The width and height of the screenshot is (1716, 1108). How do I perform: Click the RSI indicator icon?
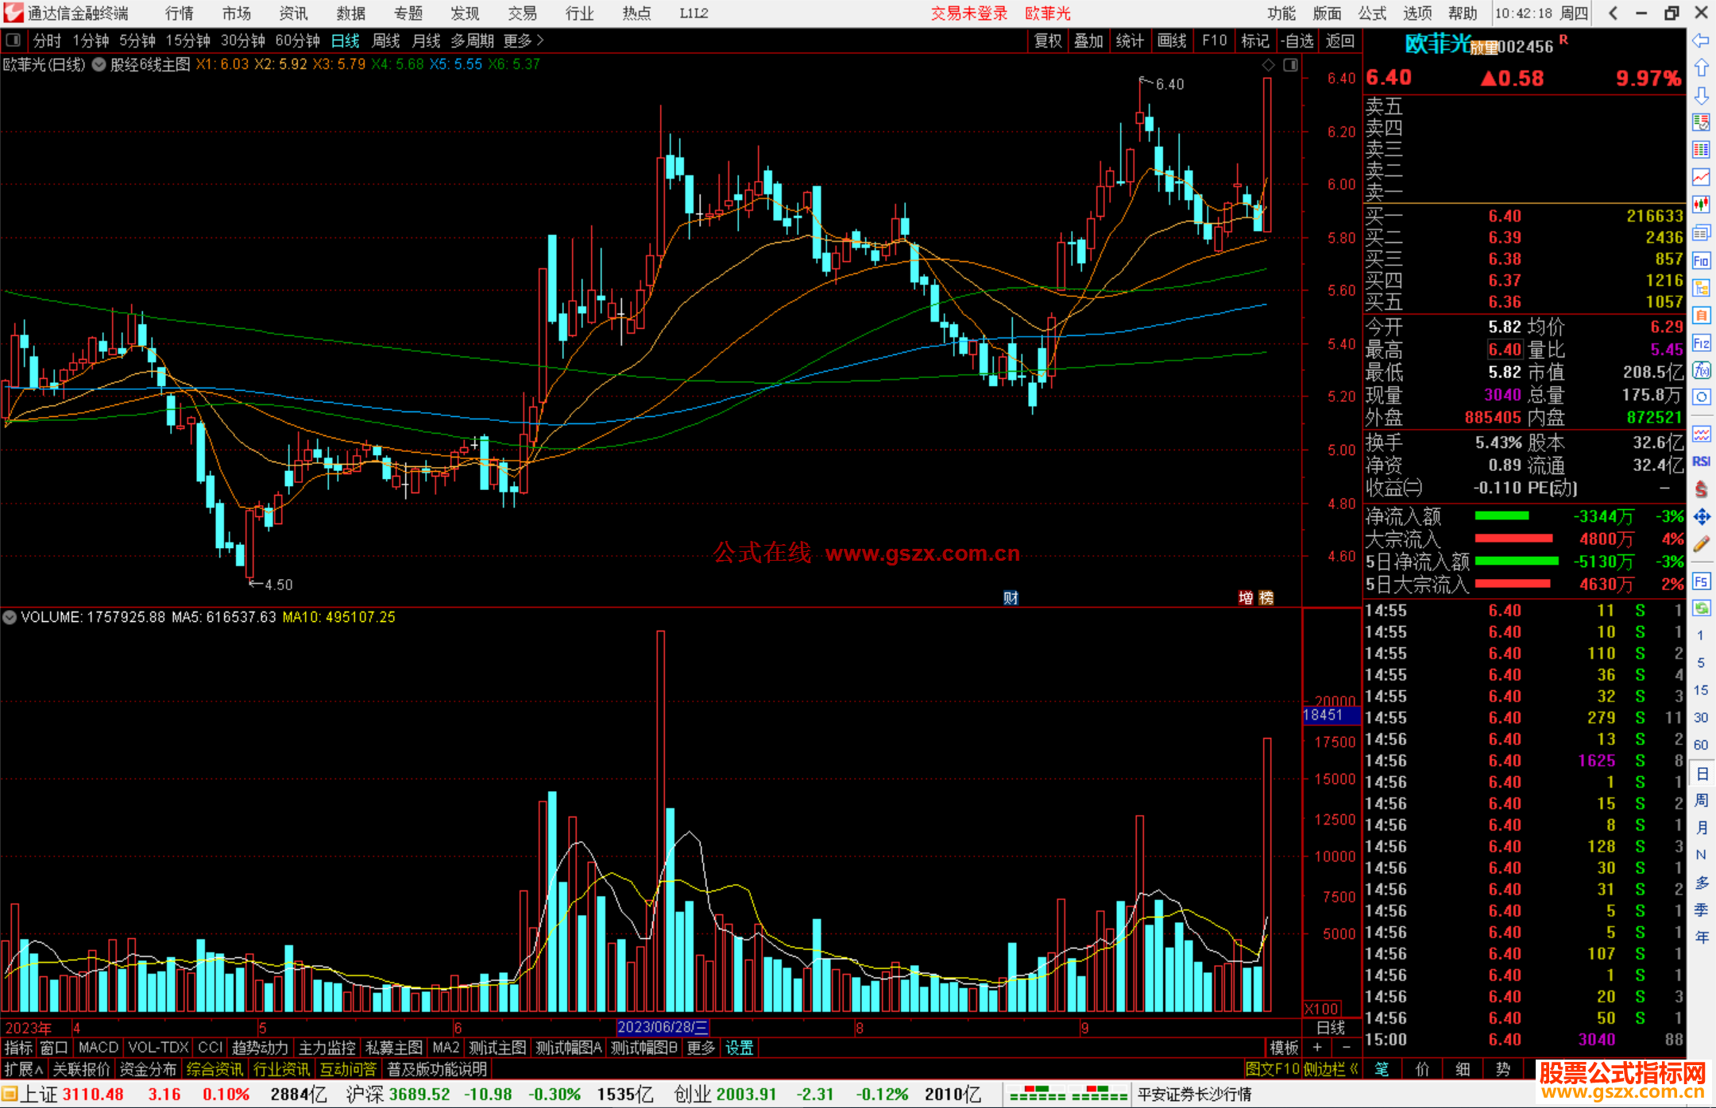[x=1701, y=461]
